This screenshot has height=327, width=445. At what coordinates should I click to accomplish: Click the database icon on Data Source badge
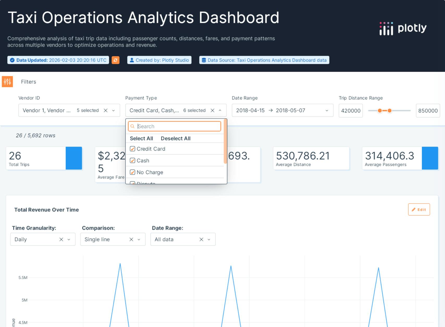(203, 60)
